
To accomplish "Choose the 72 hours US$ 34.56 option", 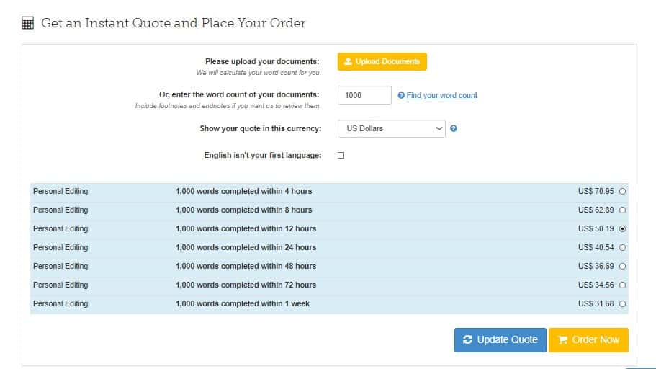I will pyautogui.click(x=623, y=285).
